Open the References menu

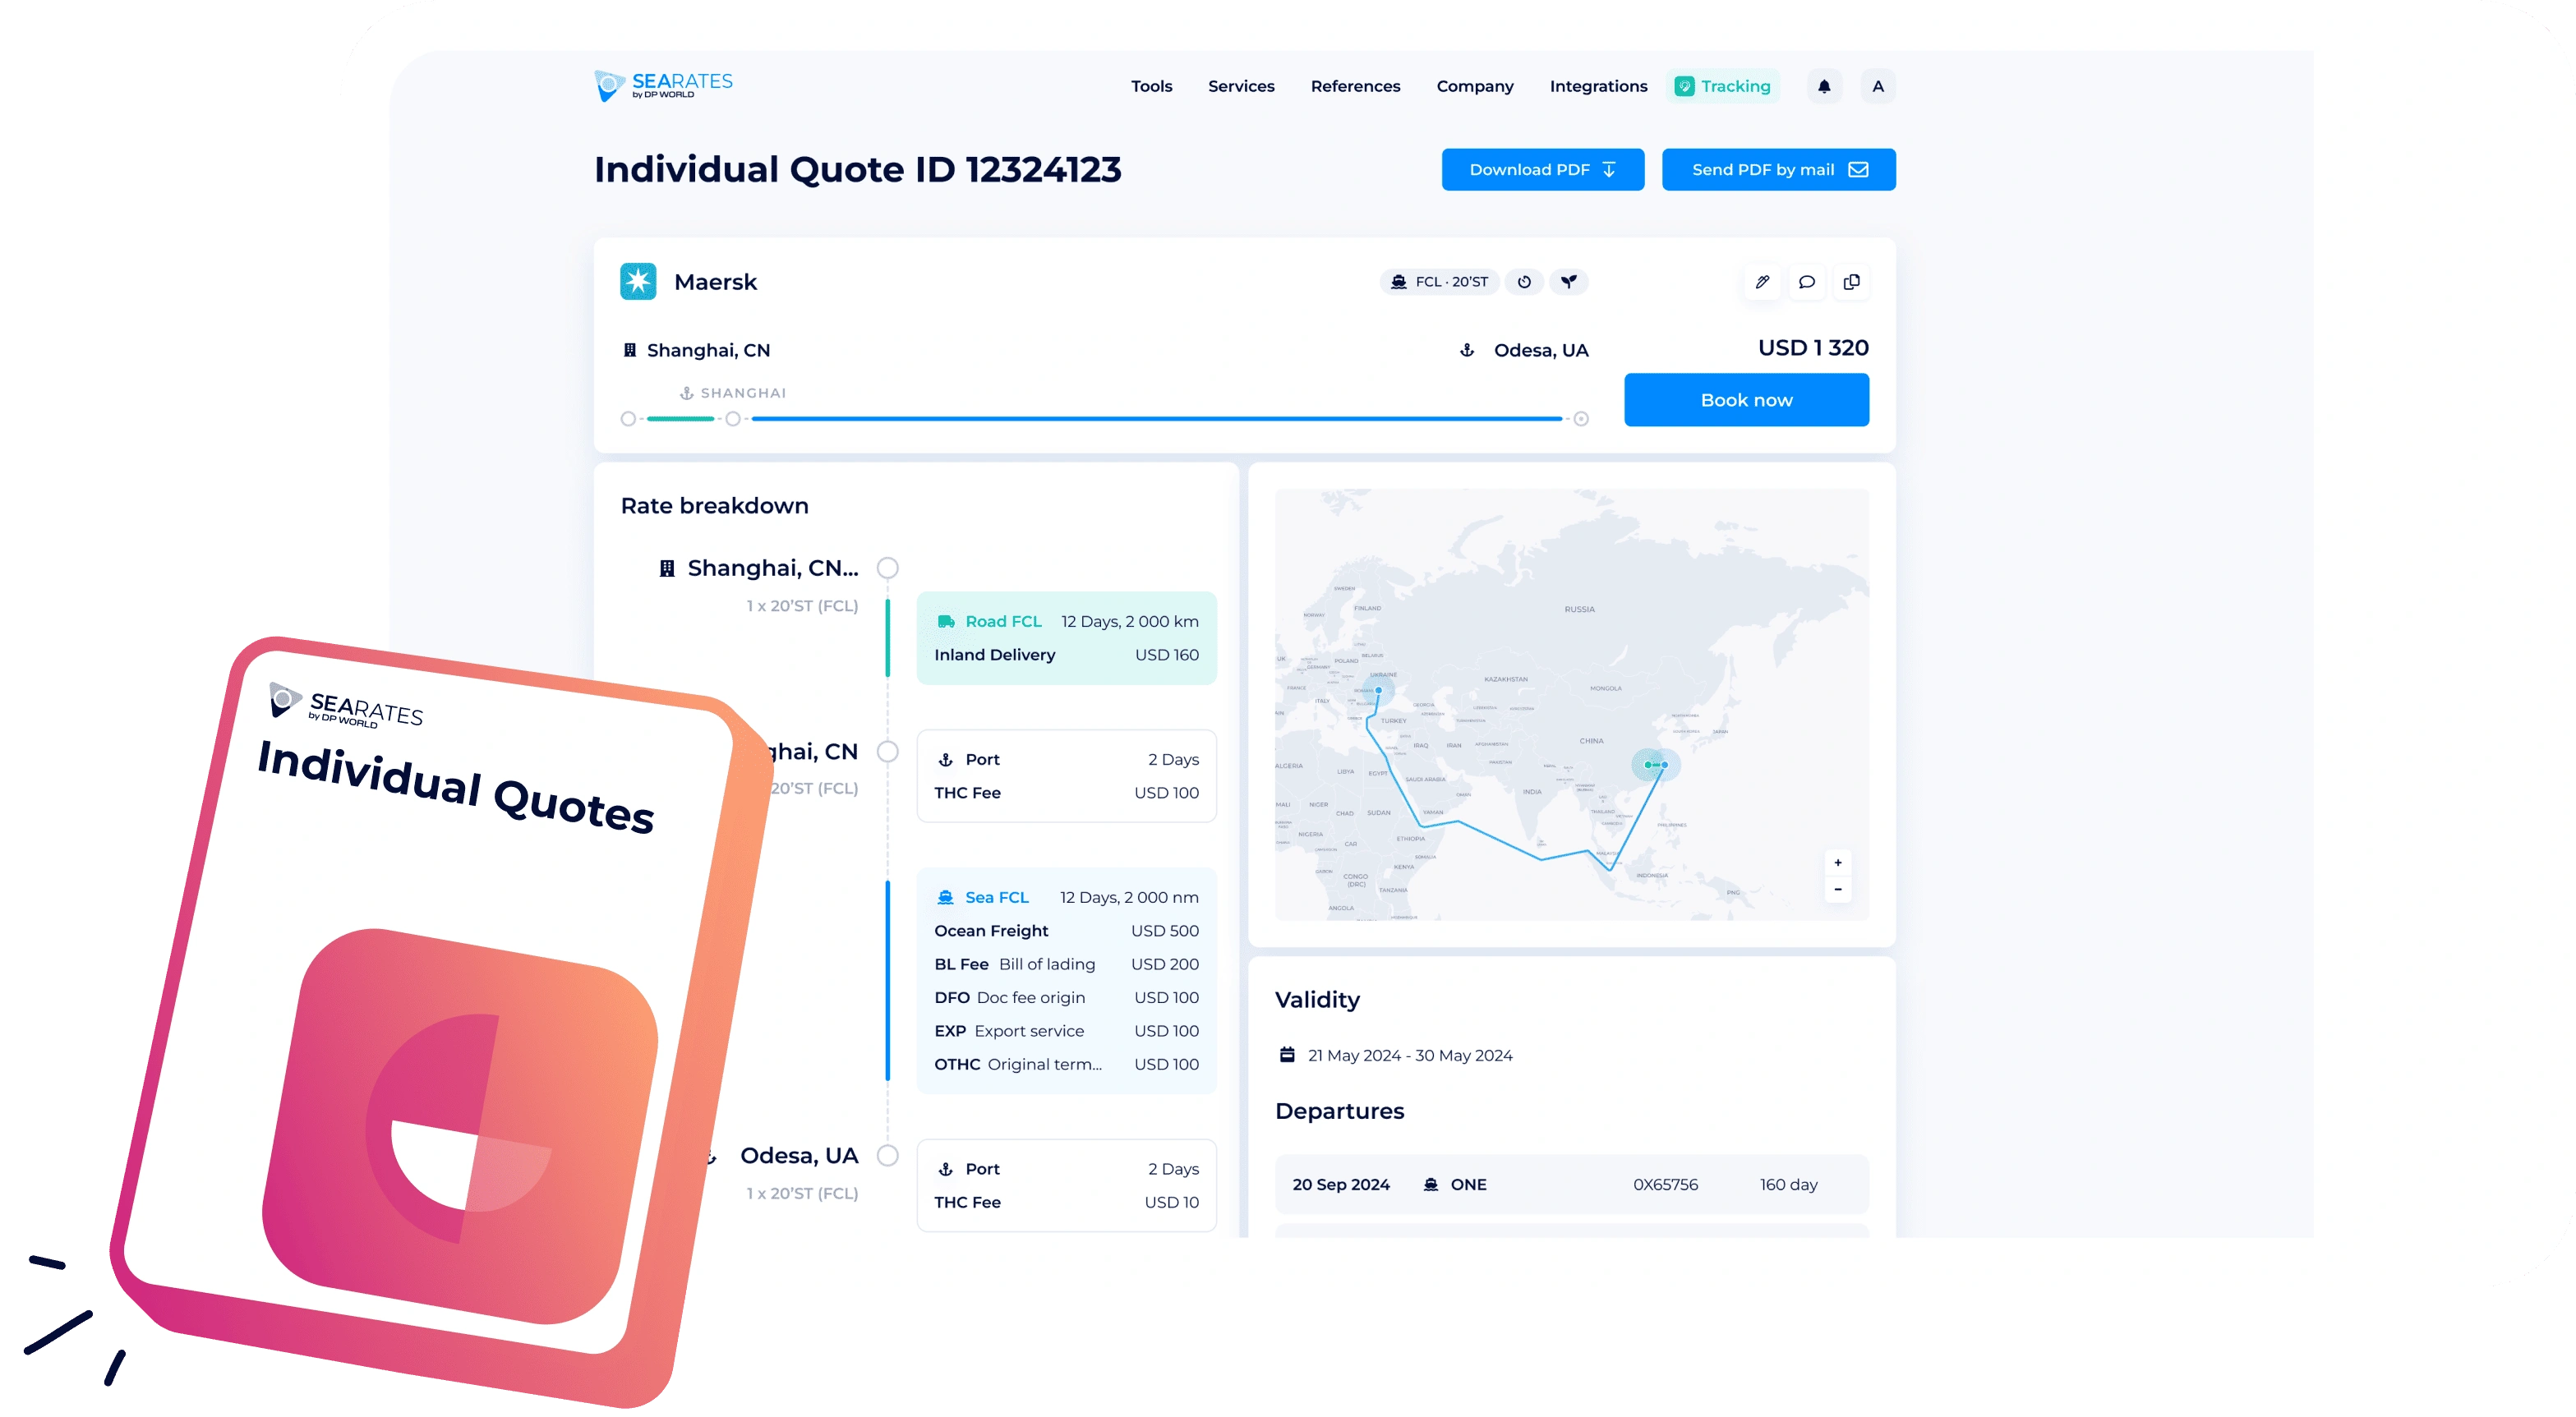click(1355, 86)
